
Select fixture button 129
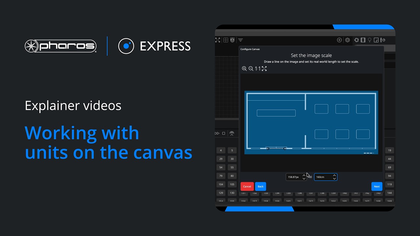(x=221, y=193)
